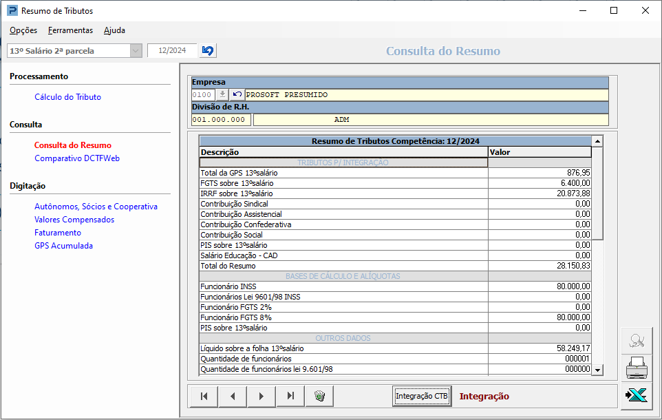Click the 12/2024 competência field
The image size is (662, 420).
coord(172,50)
